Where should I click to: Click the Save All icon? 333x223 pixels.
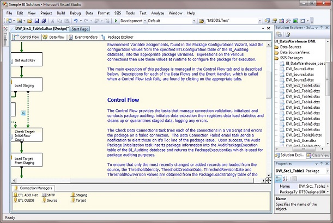pyautogui.click(x=44, y=21)
